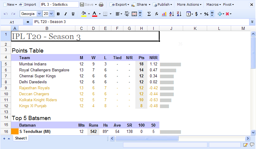Apply red font color button
This screenshot has height=149, width=256.
95,14
